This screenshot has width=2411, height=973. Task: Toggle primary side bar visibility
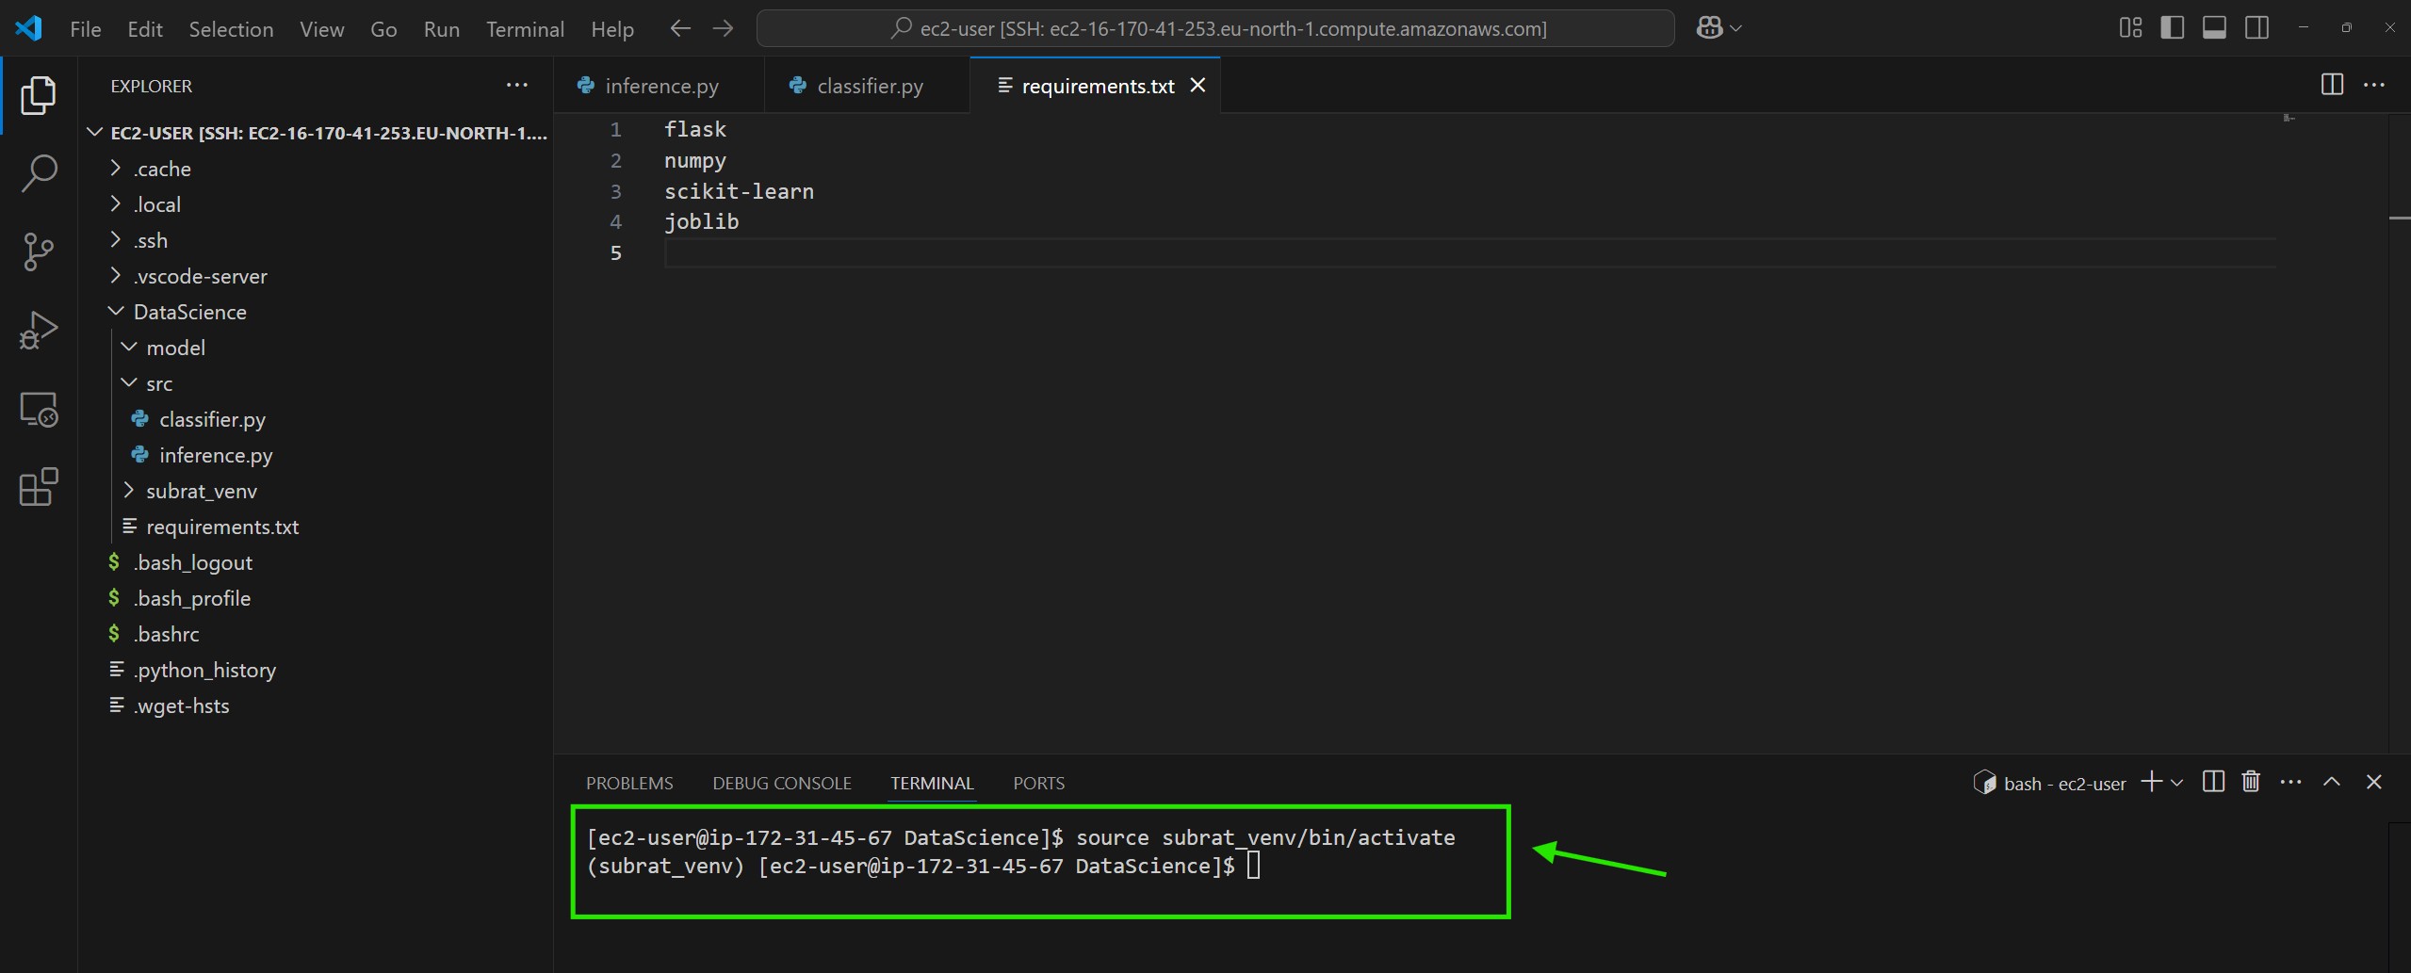click(2172, 28)
